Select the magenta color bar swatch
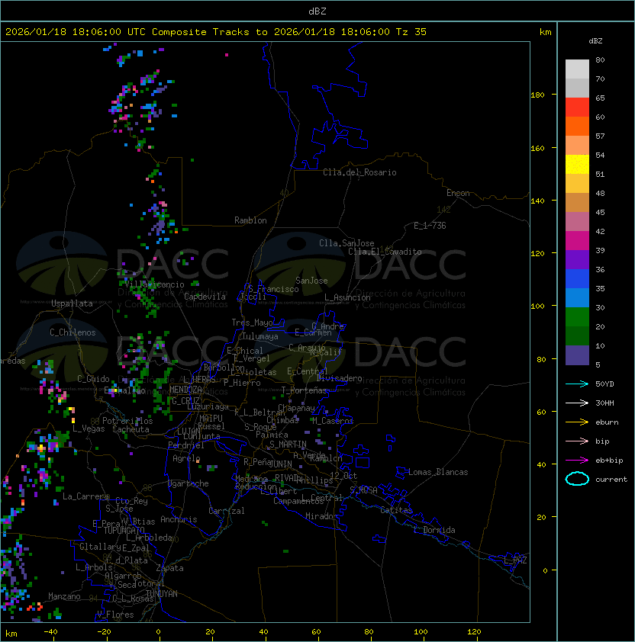The height and width of the screenshot is (642, 635). tap(577, 241)
